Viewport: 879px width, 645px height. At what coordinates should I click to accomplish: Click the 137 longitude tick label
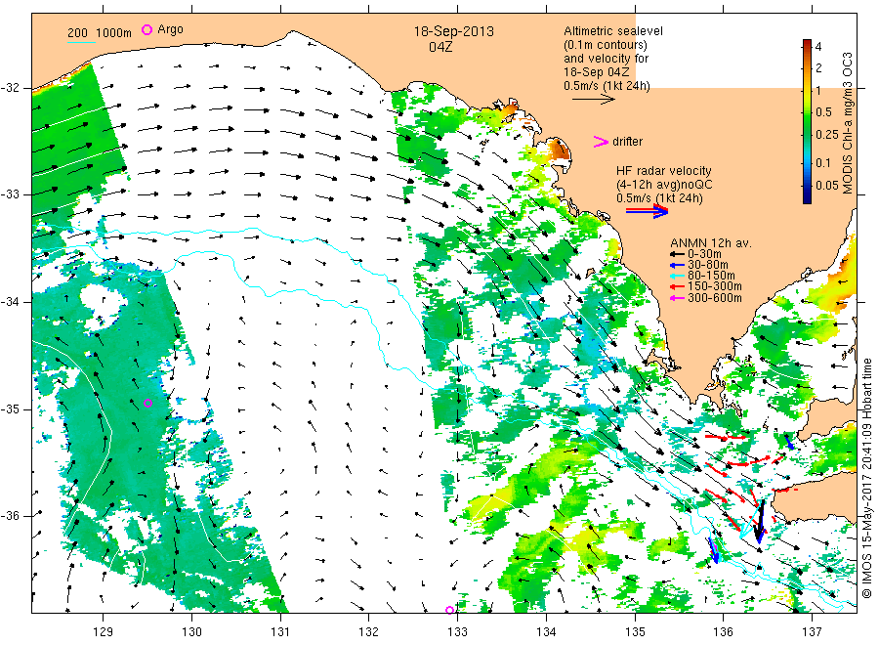(x=812, y=632)
